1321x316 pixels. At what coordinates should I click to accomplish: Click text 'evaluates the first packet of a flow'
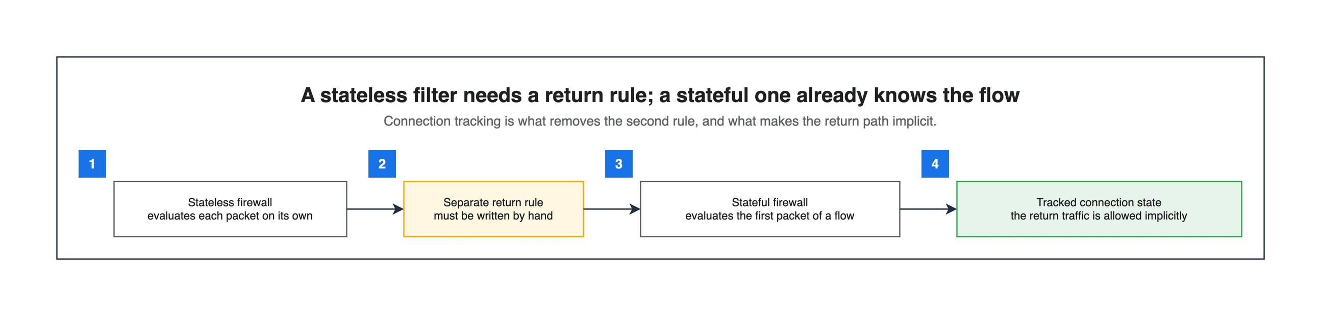(770, 216)
